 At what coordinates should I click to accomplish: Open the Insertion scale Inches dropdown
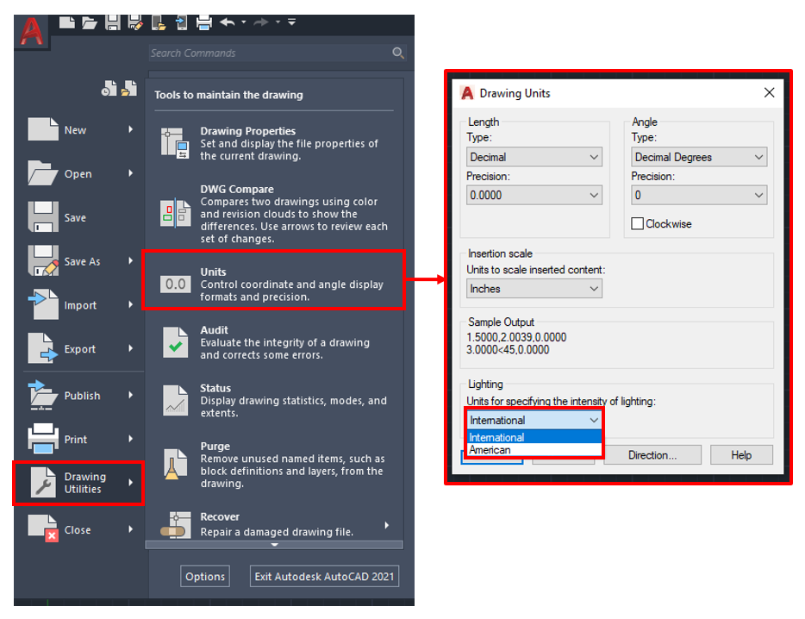pyautogui.click(x=534, y=289)
